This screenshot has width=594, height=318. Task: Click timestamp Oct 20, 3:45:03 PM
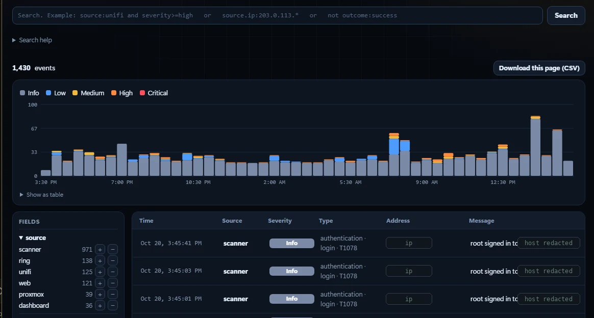(x=171, y=271)
